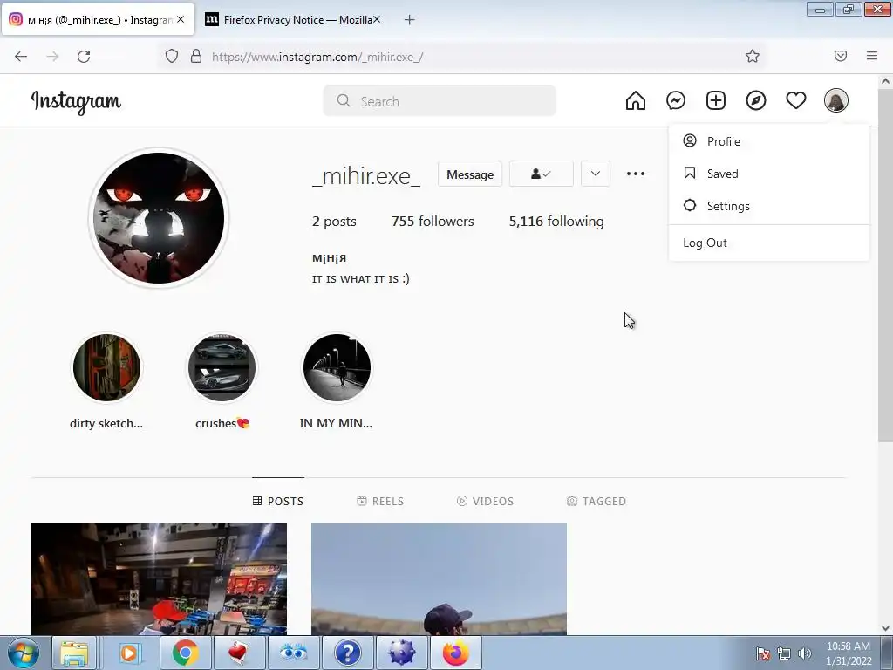The width and height of the screenshot is (893, 670).
Task: Click the network tray icon
Action: (x=784, y=653)
